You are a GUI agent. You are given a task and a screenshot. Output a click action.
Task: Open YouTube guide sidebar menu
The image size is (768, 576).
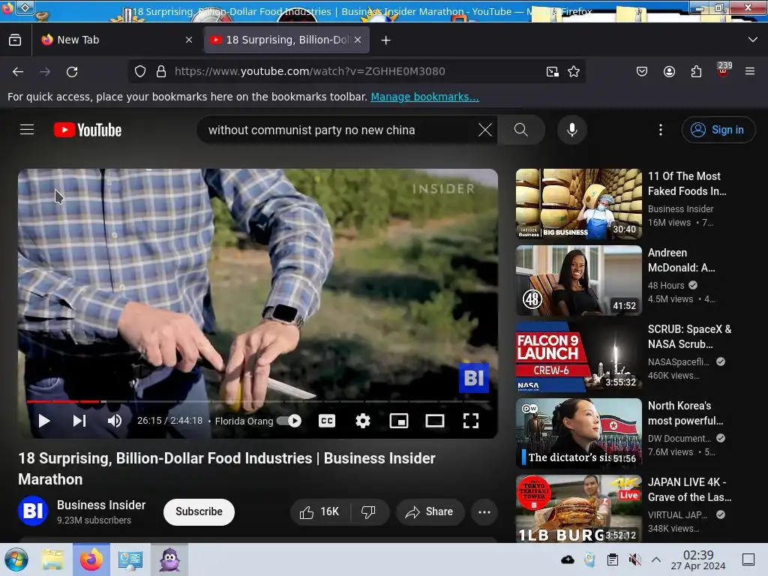coord(27,130)
